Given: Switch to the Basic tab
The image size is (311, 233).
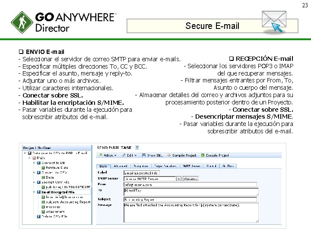Looking at the screenshot, I should [x=103, y=166].
